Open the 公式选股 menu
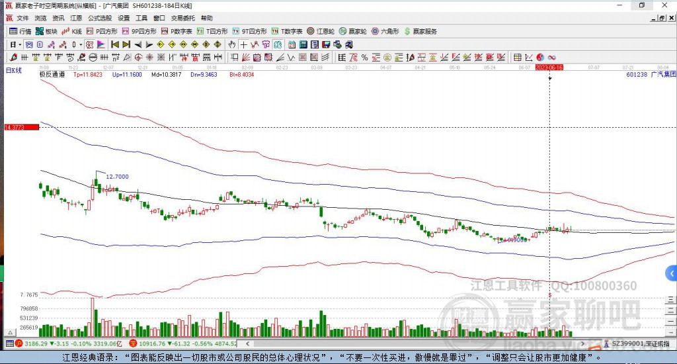Image resolution: width=677 pixels, height=364 pixels. 100,18
